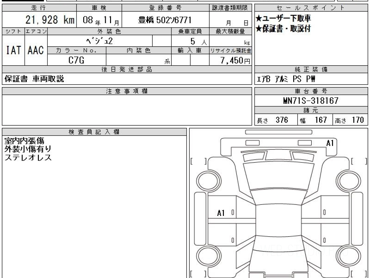370x278 pixels.
Task: Select the mileage value 21,928 km
Action: (50, 20)
